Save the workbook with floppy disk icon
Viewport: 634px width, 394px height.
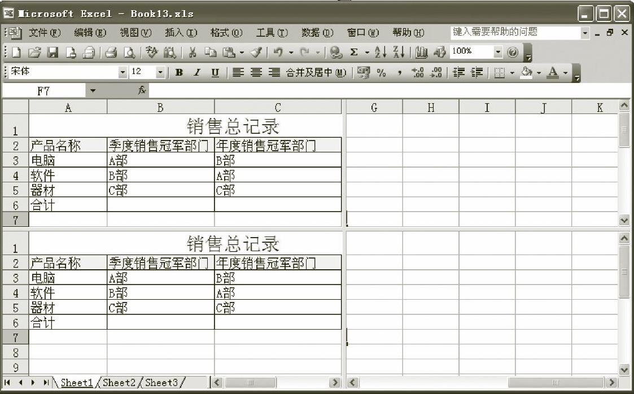click(53, 52)
